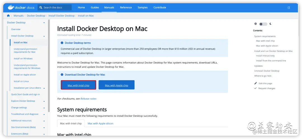The height and width of the screenshot is (139, 302).
Task: Click the Search the docs field
Action: pos(55,8)
